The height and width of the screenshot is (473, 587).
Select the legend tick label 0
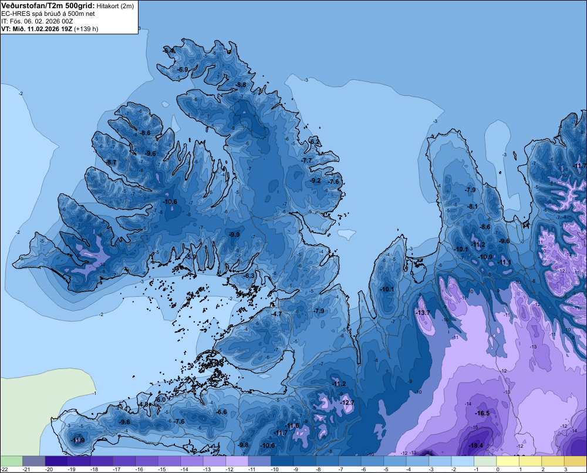[498, 469]
